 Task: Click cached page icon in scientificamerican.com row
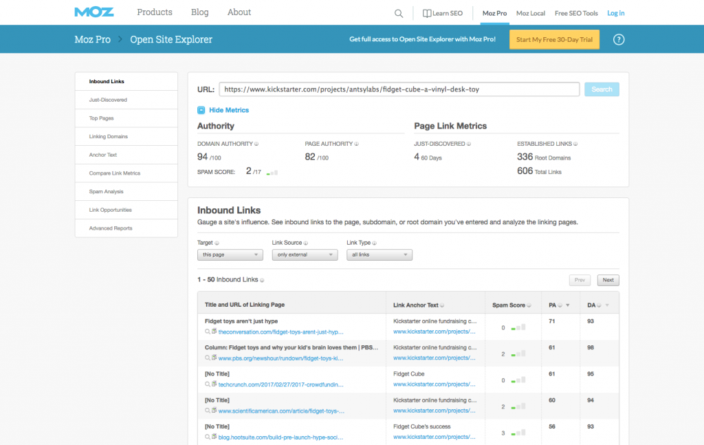tap(214, 411)
